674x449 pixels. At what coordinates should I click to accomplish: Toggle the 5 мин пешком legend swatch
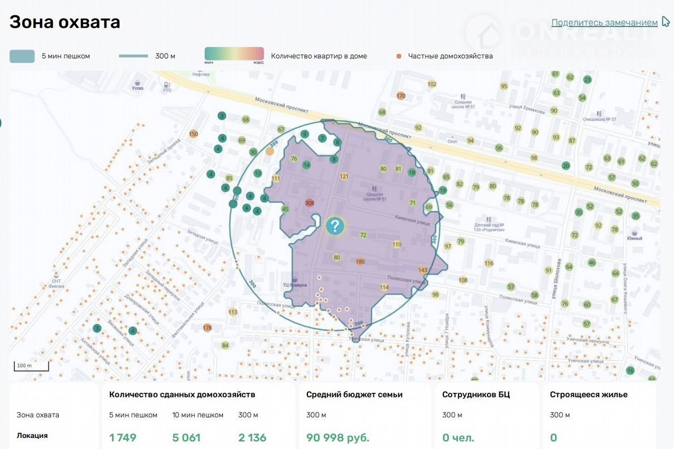(22, 56)
